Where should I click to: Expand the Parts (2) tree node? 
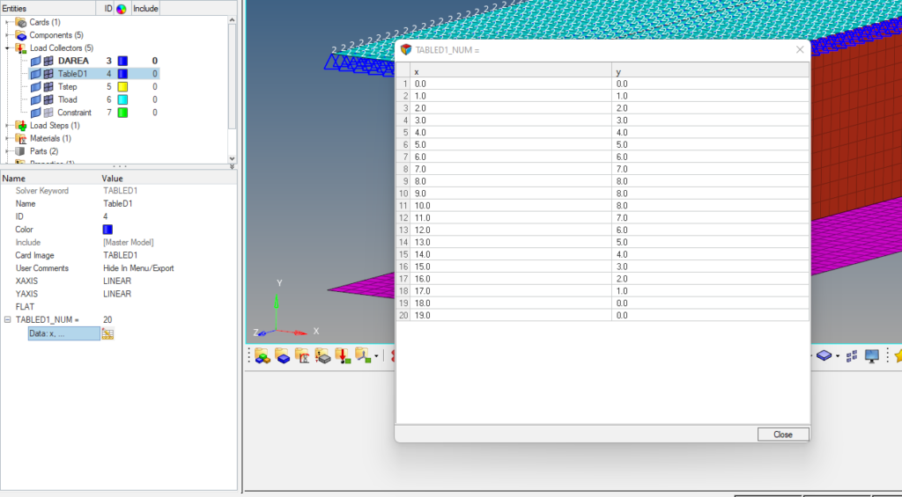pyautogui.click(x=7, y=151)
